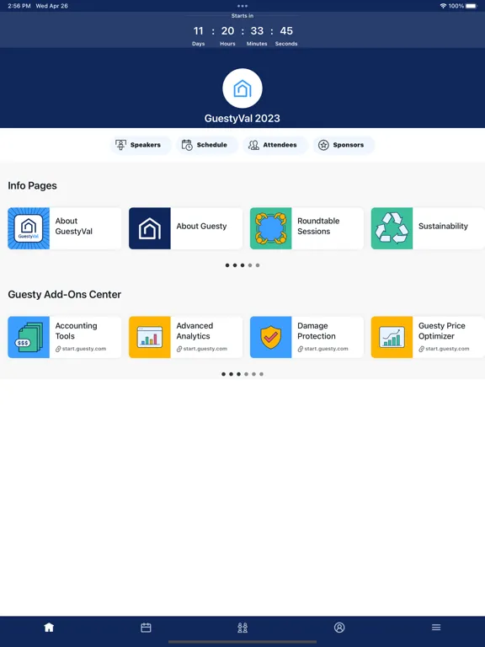Image resolution: width=485 pixels, height=647 pixels.
Task: Click the Schedule calendar-clock icon
Action: tap(187, 145)
